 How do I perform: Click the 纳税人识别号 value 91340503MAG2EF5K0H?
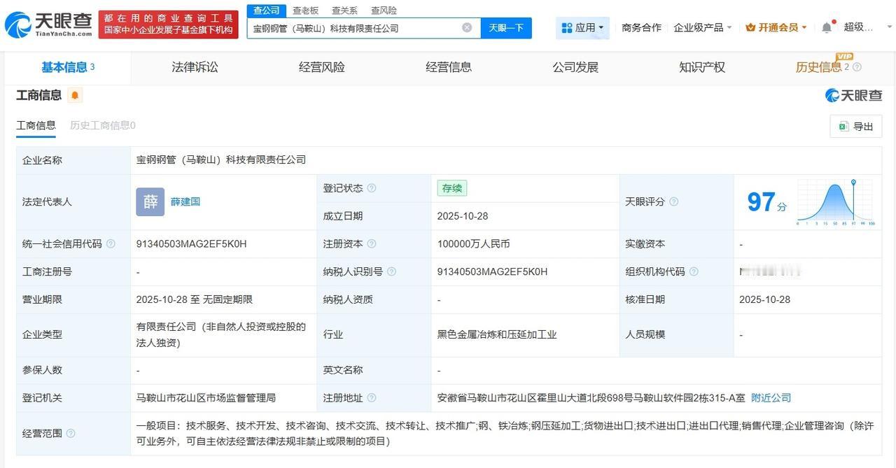[x=492, y=271]
